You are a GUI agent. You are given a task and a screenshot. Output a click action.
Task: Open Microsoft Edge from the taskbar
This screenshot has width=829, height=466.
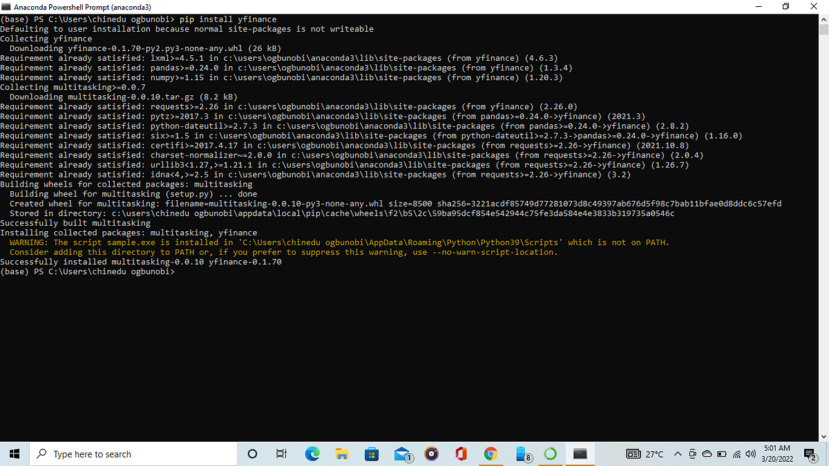(312, 454)
